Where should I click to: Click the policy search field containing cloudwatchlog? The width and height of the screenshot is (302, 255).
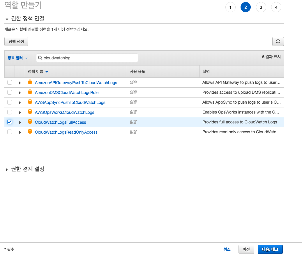pos(87,58)
